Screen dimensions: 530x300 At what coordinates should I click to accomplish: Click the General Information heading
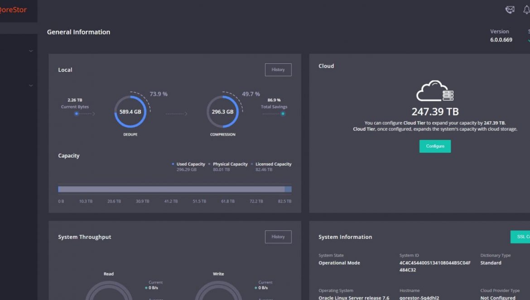(x=78, y=32)
